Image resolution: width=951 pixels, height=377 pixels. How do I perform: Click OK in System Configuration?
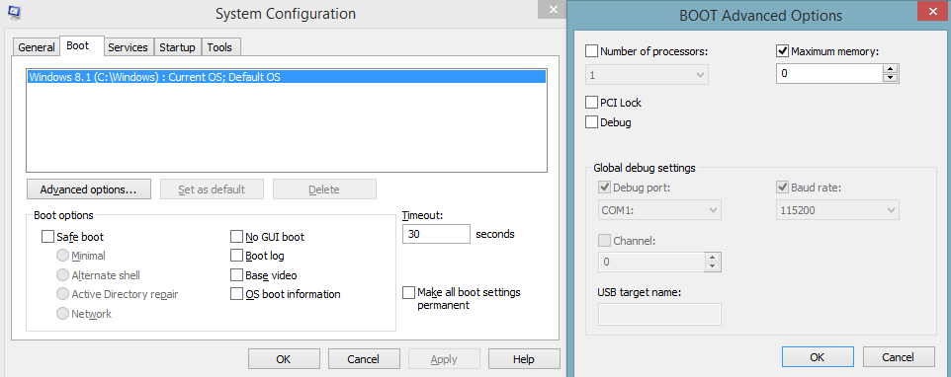coord(284,359)
